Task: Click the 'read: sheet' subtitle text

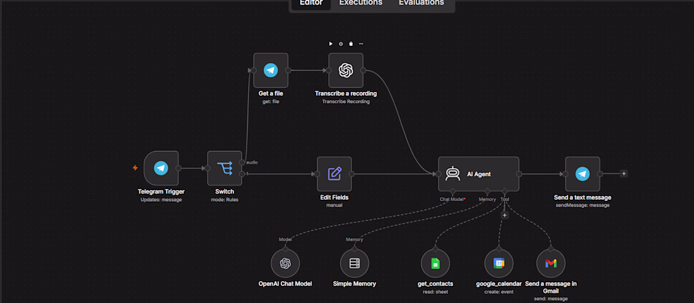Action: [435, 292]
